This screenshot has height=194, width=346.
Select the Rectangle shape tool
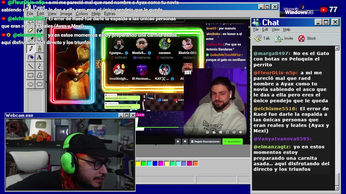tap(31, 75)
